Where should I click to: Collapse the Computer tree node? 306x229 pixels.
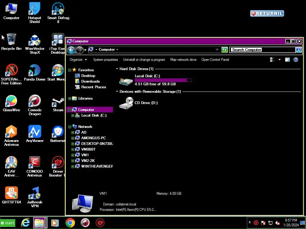coord(70,110)
